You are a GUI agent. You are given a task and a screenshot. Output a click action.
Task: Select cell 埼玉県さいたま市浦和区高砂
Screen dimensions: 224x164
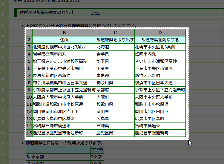click(x=64, y=61)
